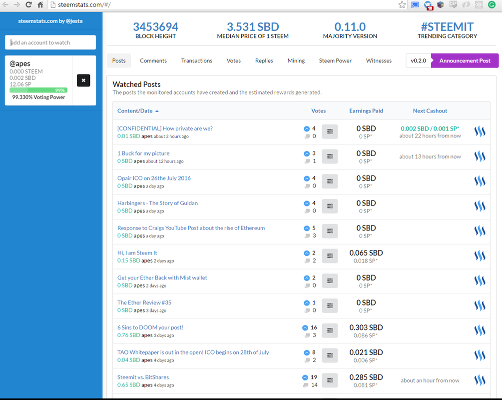Open '1 Buck for my picture' post
Viewport: 502px width, 400px height.
143,153
